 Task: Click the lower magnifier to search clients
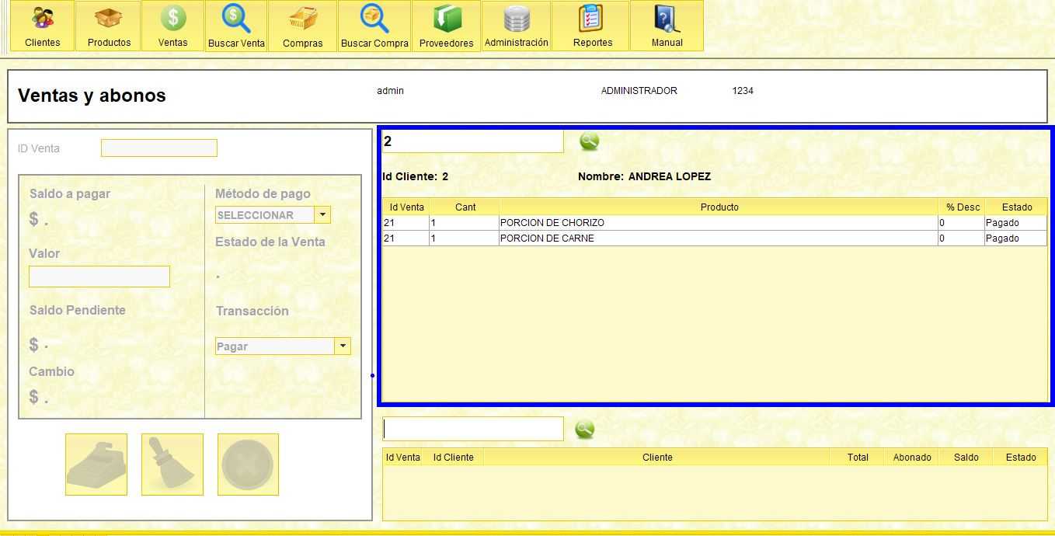[583, 428]
